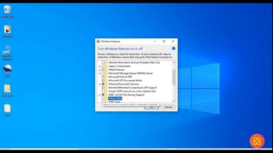
Task: Click folder icon beside Legacy Components
Action: pos(106,66)
